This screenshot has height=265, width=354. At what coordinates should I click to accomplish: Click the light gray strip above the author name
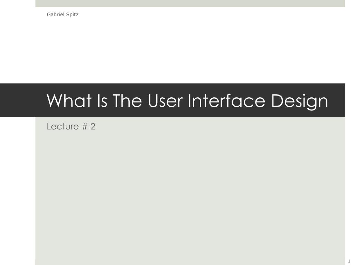pyautogui.click(x=190, y=3)
